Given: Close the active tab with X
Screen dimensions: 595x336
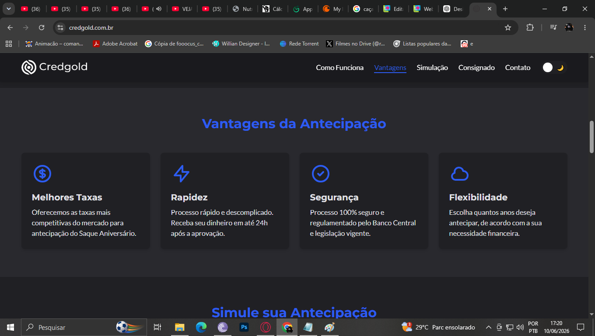Looking at the screenshot, I should [x=489, y=9].
